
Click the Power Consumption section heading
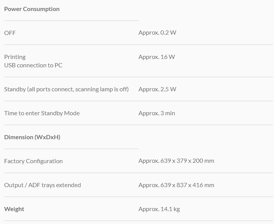[32, 9]
